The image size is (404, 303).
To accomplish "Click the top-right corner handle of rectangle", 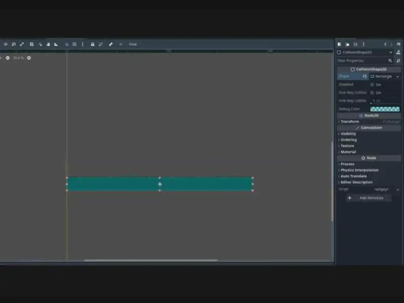I will tap(252, 178).
